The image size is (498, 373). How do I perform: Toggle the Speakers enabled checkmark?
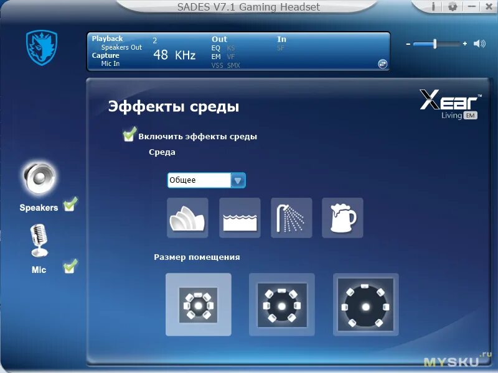(70, 205)
